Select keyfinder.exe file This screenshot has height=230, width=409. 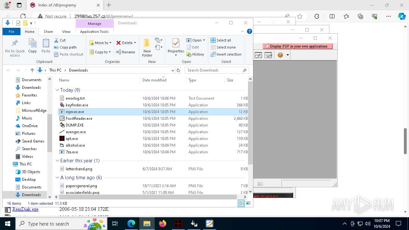pos(77,105)
